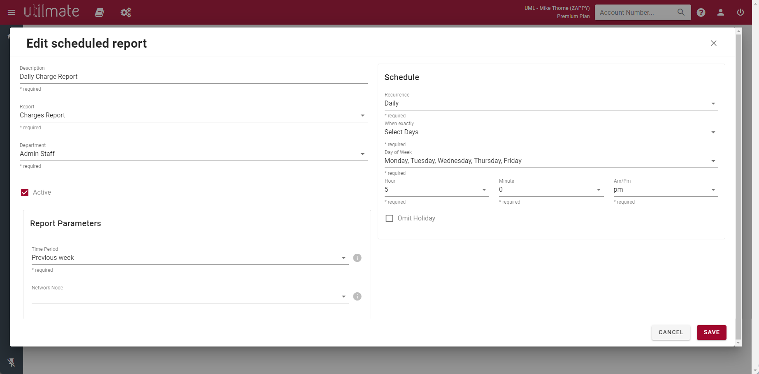The image size is (759, 374).
Task: Click the Schedule section heading
Action: pos(402,77)
